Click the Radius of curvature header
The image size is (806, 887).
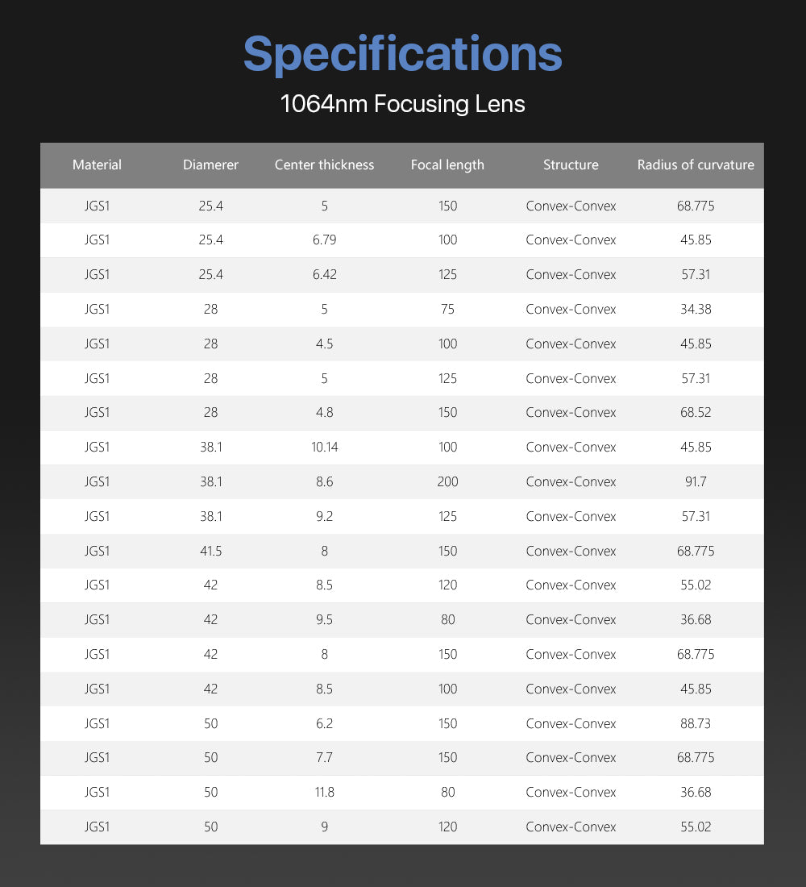[x=696, y=165]
